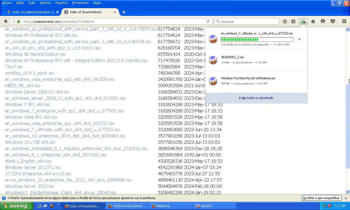Image resolution: width=350 pixels, height=210 pixels.
Task: Go to home page via house icon
Action: pyautogui.click(x=313, y=21)
